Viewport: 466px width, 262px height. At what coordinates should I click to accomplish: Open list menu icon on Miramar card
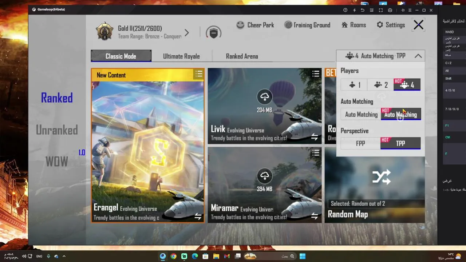tap(316, 153)
